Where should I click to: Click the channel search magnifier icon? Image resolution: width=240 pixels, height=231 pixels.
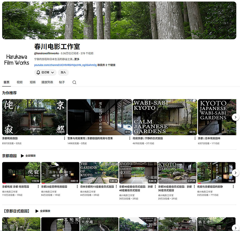click(x=74, y=82)
